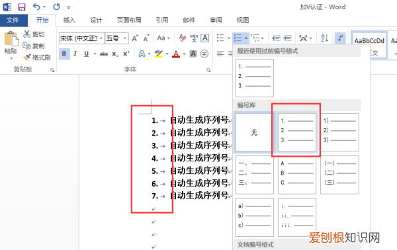Click the phonetic guide (wén) icon

tap(194, 38)
